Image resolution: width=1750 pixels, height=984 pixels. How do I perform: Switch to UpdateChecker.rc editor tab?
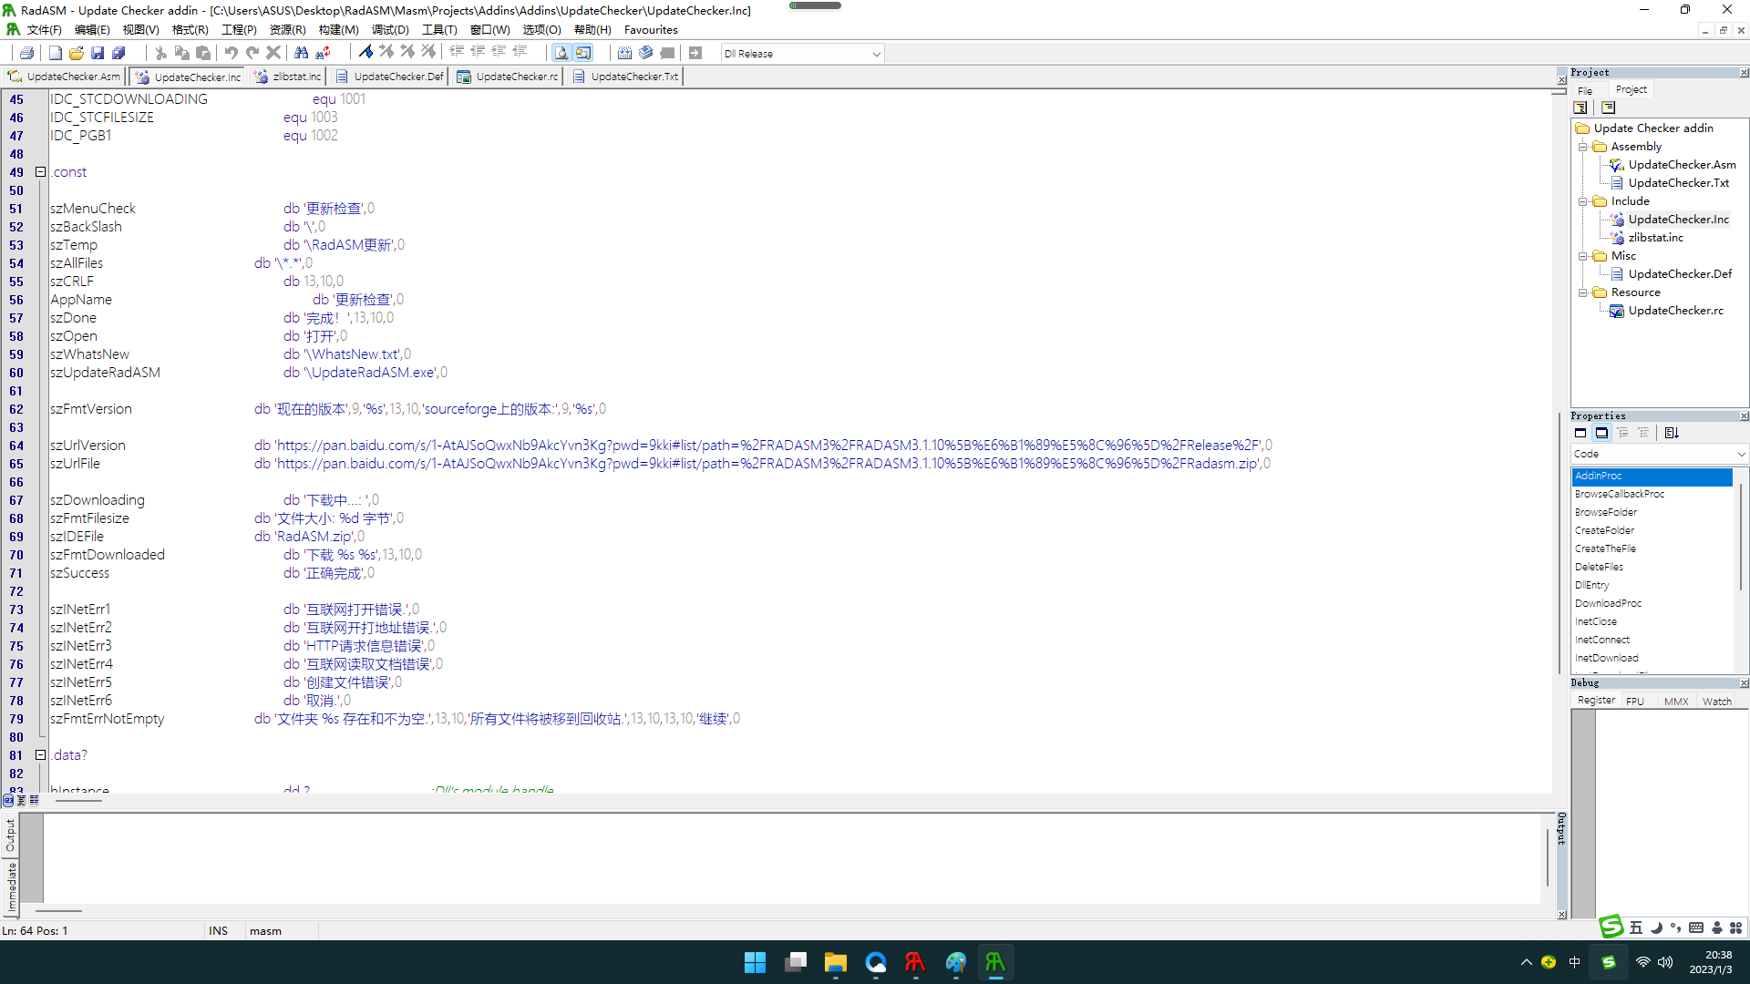[509, 77]
